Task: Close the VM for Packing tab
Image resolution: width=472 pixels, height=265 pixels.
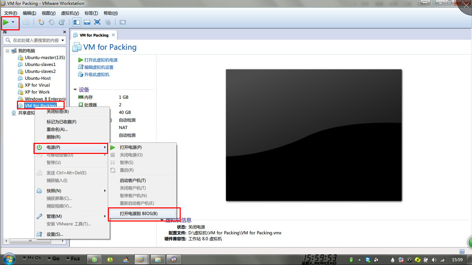Action: click(x=113, y=35)
